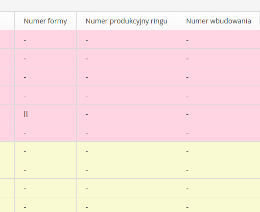Click third yellow row's Numer wbudowania cell

point(218,188)
